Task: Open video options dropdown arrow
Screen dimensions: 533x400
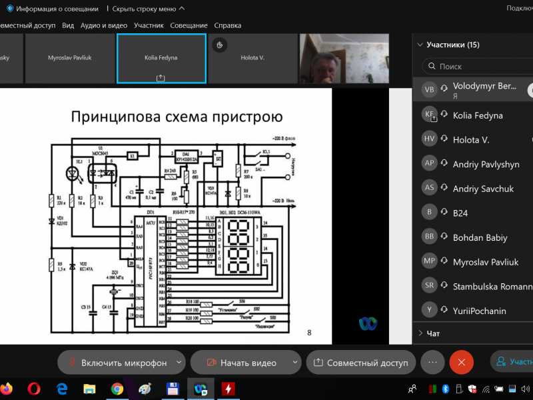Action: point(295,363)
